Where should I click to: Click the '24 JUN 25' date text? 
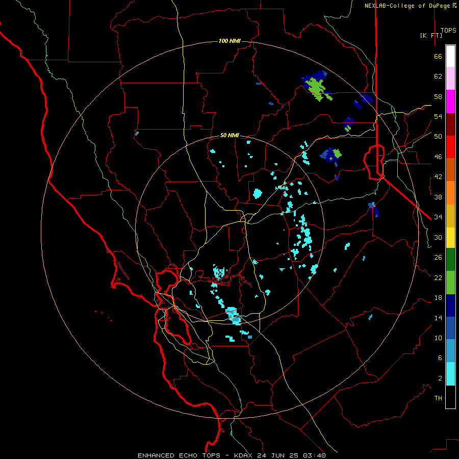[x=277, y=455]
